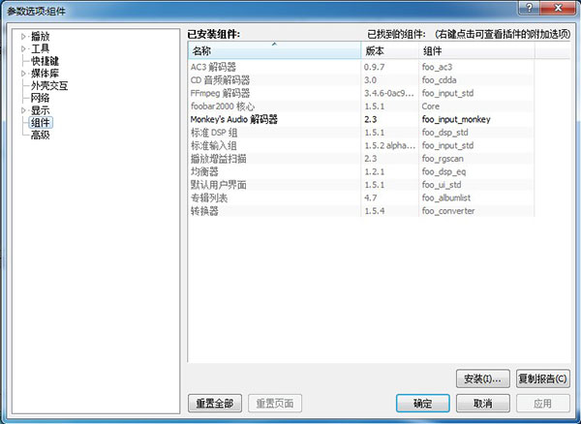581x424 pixels.
Task: Click the foo_converter module name
Action: (448, 211)
